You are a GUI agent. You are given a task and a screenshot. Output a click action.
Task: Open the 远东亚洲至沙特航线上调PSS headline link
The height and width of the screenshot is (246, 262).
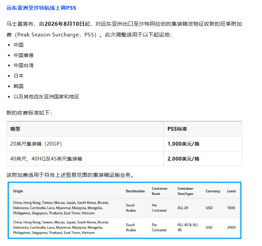click(41, 8)
